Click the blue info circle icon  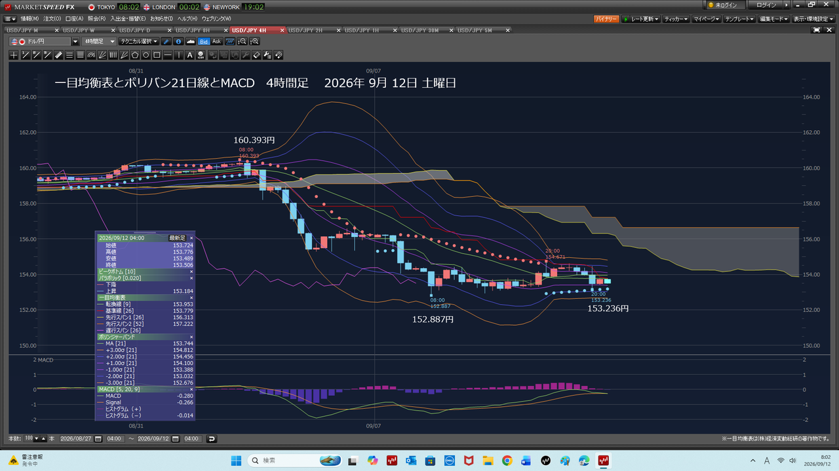179,41
